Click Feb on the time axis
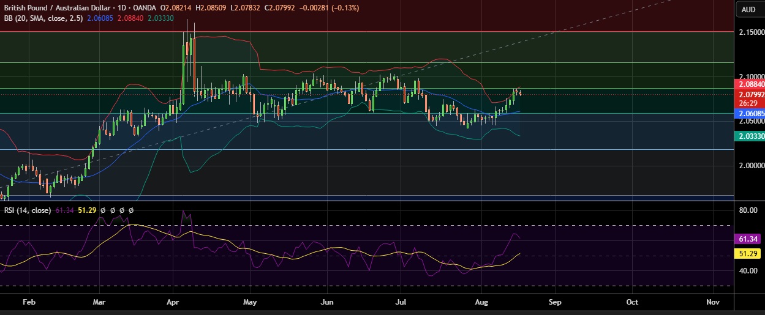The height and width of the screenshot is (315, 765). 28,302
